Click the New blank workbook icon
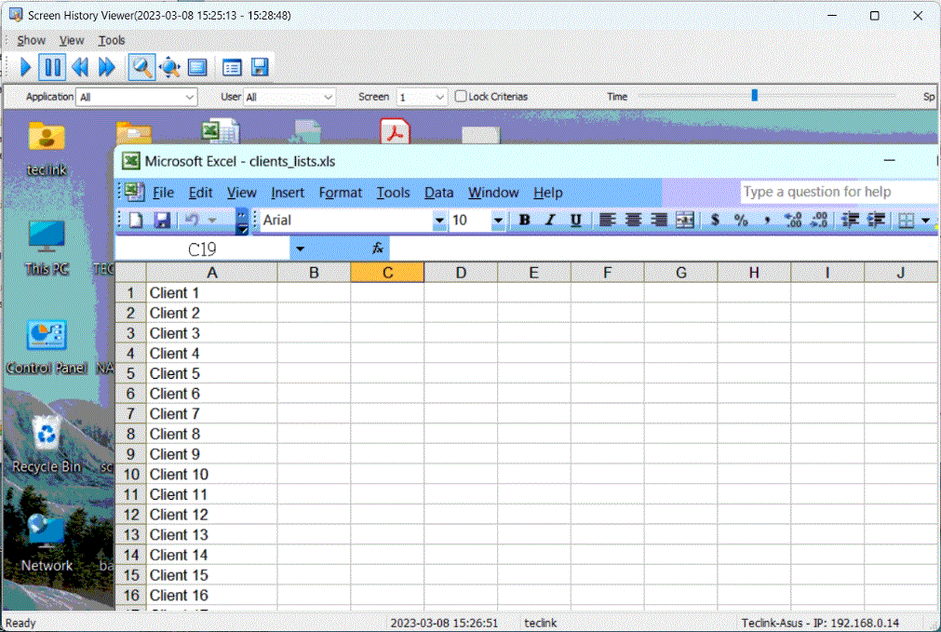This screenshot has height=632, width=941. pos(136,221)
